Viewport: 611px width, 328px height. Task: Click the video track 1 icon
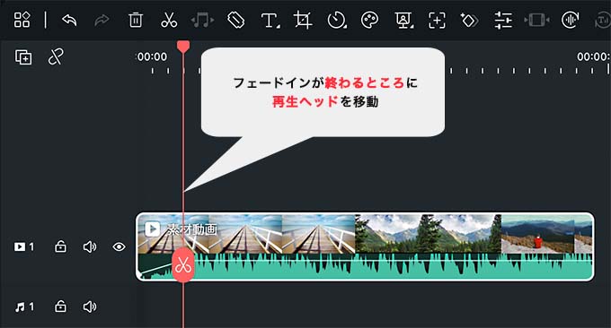tap(20, 246)
